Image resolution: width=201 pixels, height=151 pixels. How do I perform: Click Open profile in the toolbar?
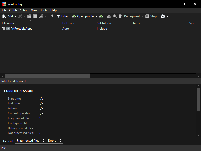point(83,16)
